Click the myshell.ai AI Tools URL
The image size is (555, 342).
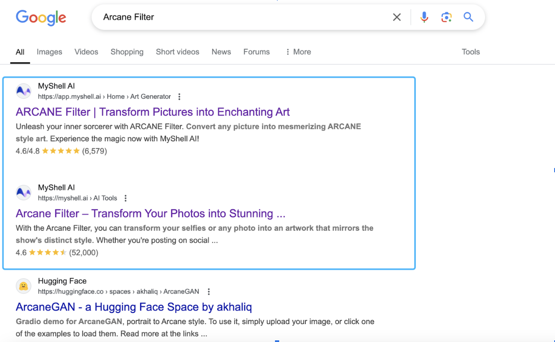(77, 198)
